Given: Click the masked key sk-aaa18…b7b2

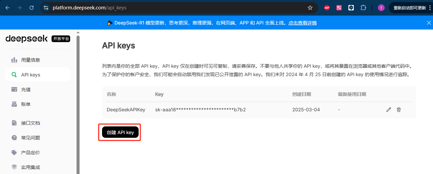Looking at the screenshot, I should tap(200, 110).
